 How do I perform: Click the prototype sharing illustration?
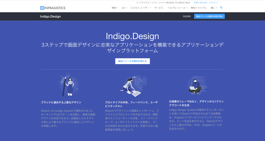pyautogui.click(x=132, y=86)
